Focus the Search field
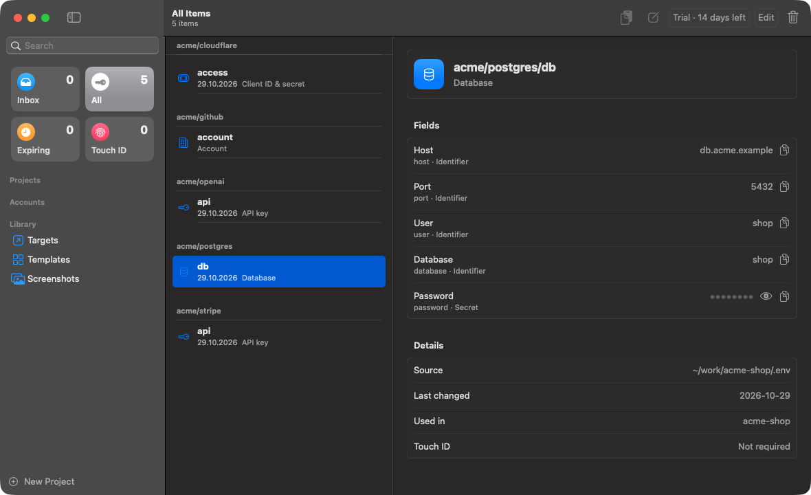This screenshot has height=495, width=811. [x=82, y=45]
